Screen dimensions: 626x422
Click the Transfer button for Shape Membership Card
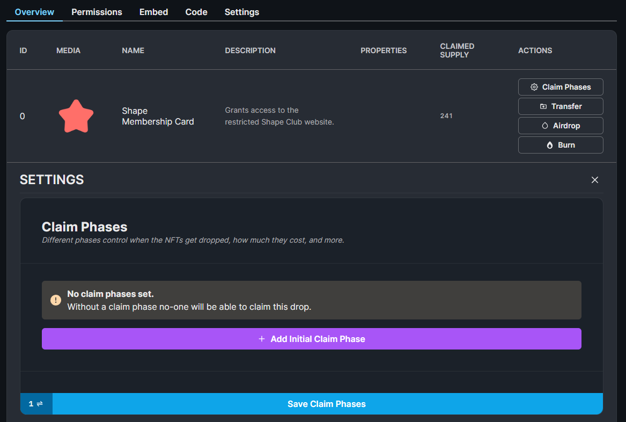coord(561,106)
